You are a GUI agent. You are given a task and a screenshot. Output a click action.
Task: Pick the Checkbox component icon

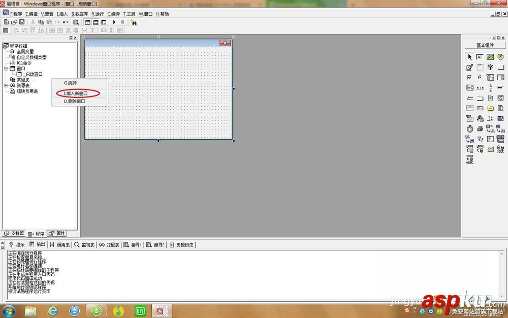click(x=470, y=77)
